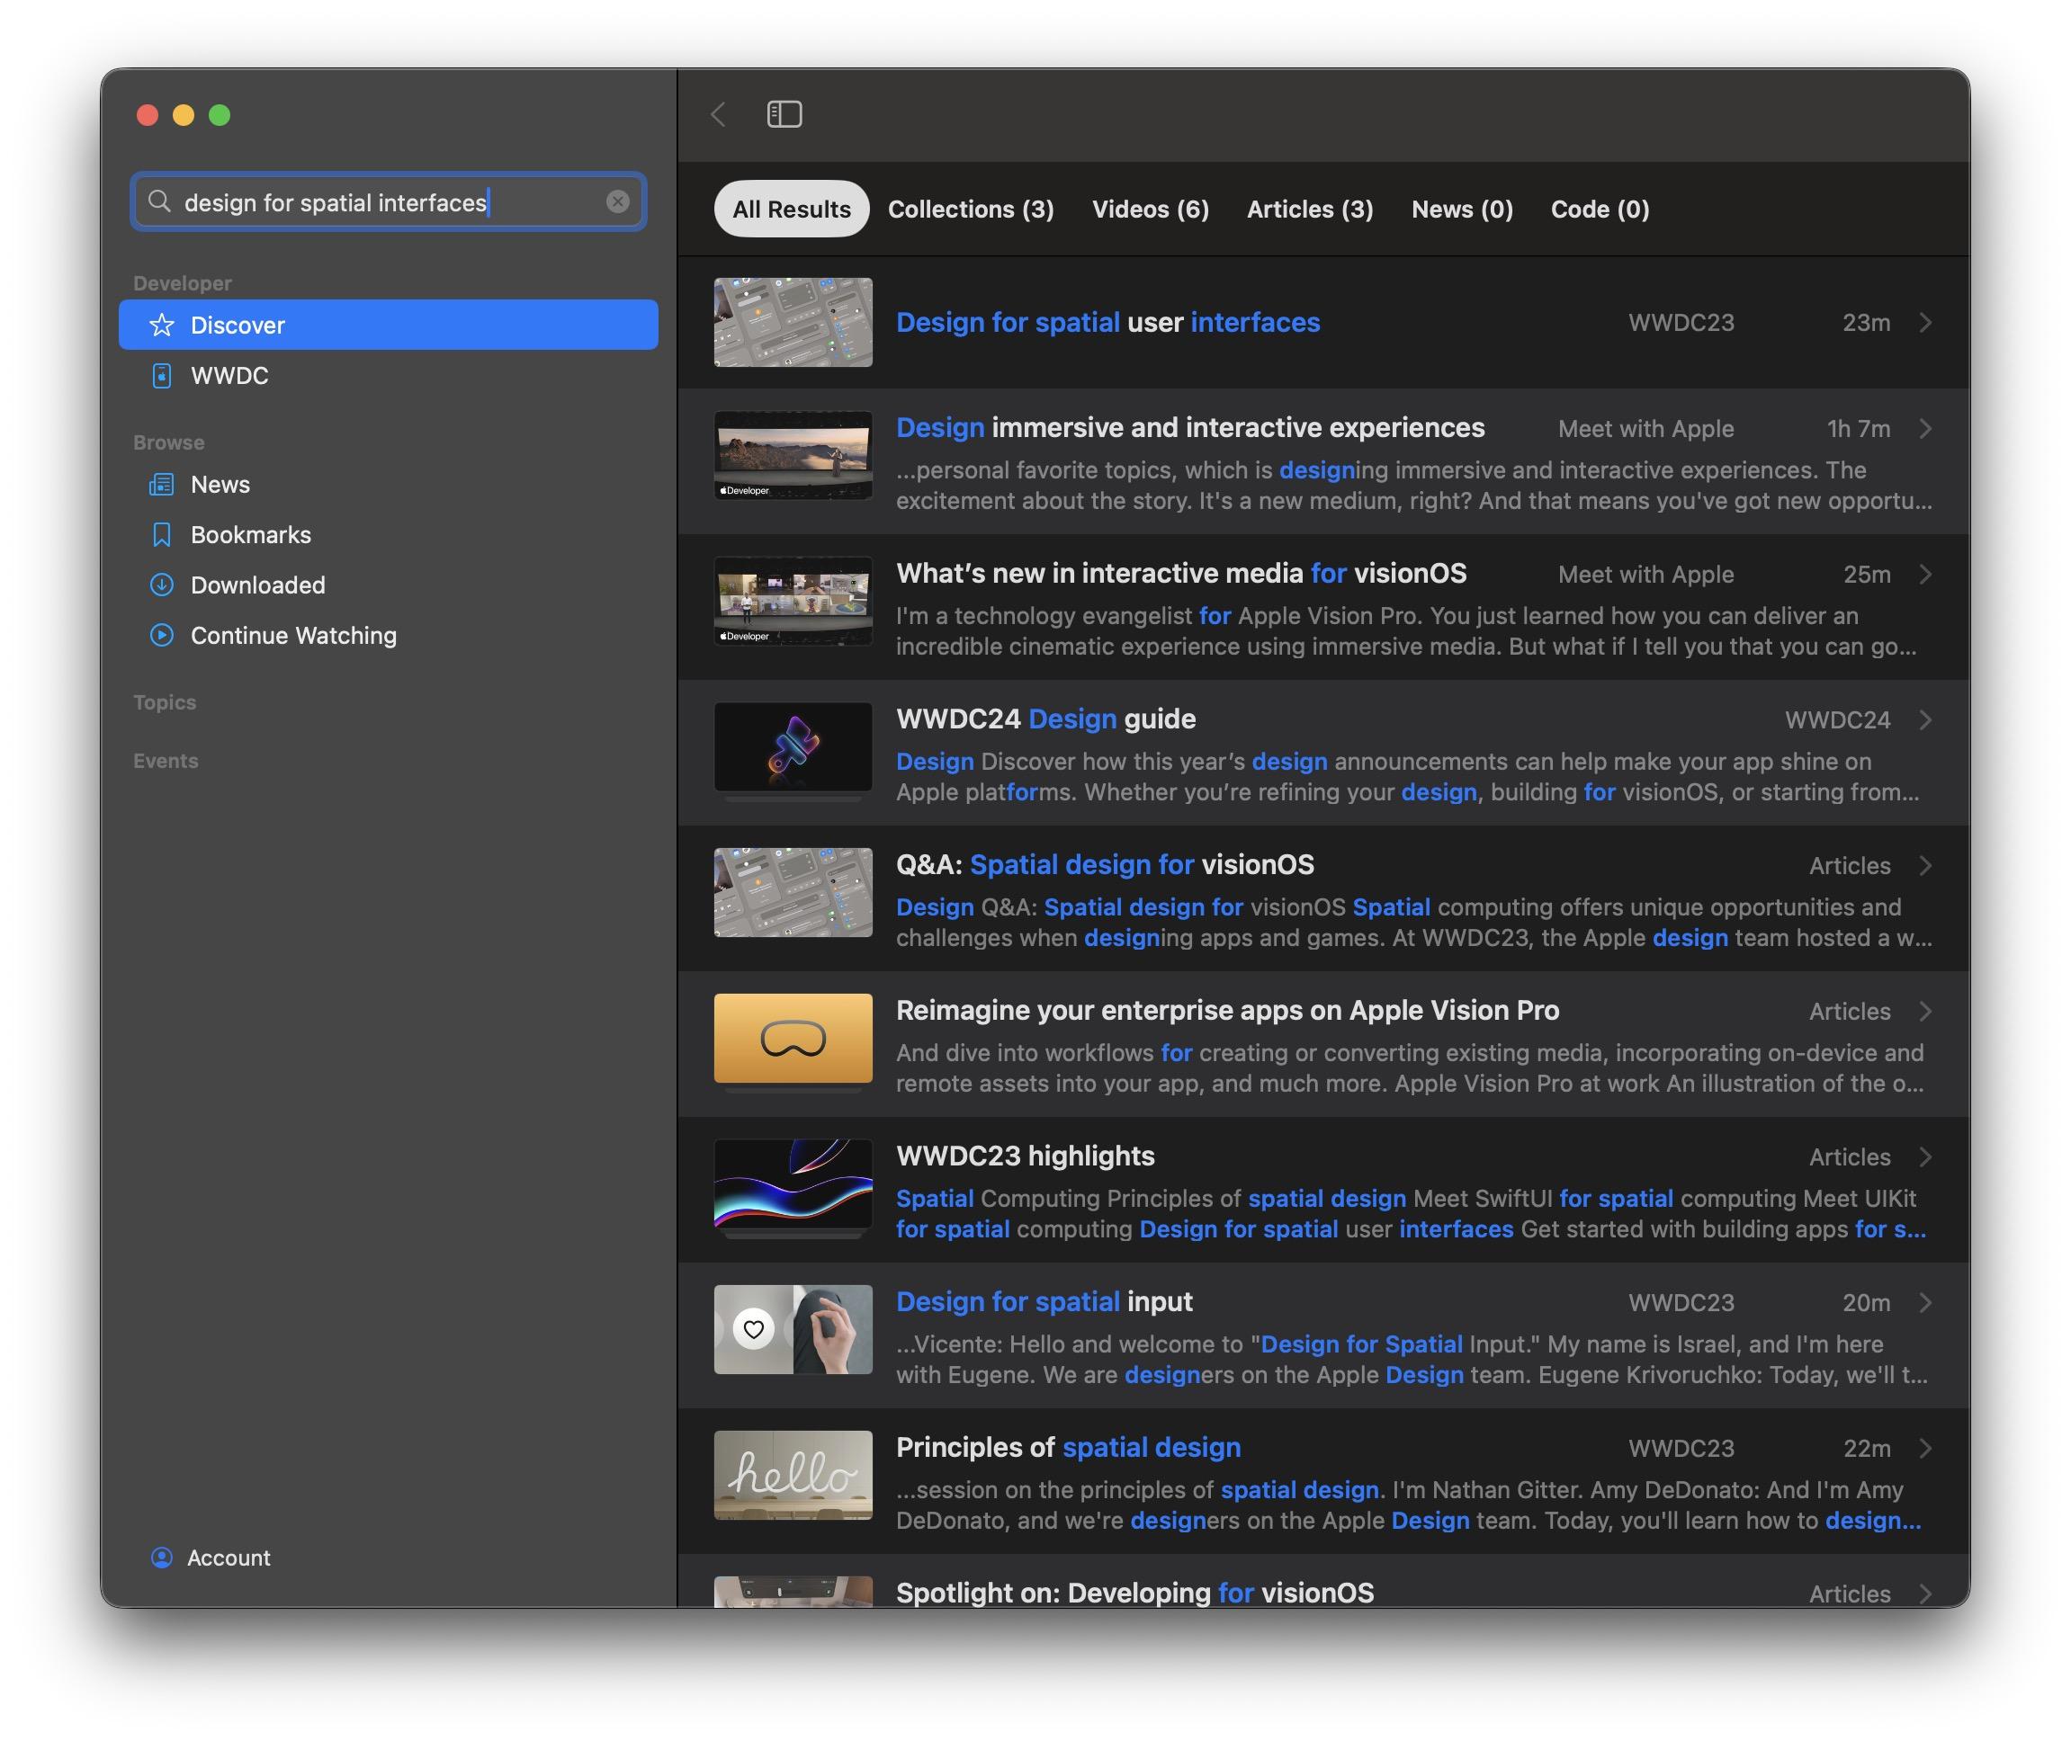Viewport: 2071px width, 1741px height.
Task: Open WWDC24 Design guide thumbnail
Action: click(793, 747)
